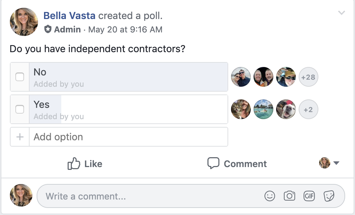Open Bella Vasta profile link
Viewport: 355px width, 215px height.
pyautogui.click(x=69, y=16)
